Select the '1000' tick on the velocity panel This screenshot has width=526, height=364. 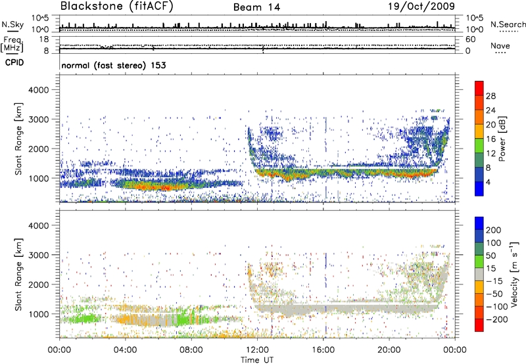click(38, 314)
